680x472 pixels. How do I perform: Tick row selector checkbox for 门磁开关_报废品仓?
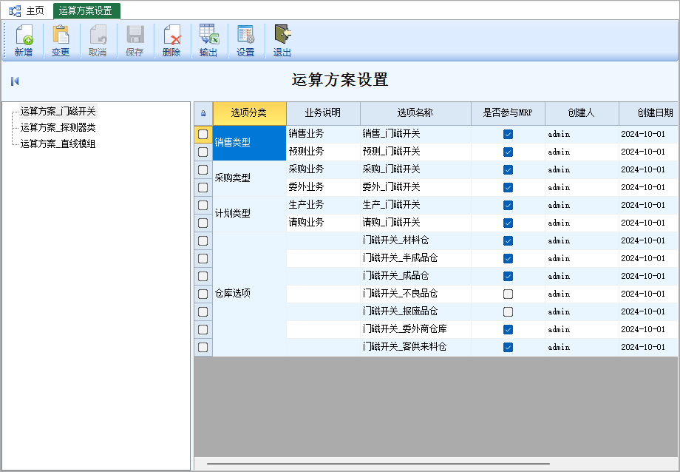203,311
